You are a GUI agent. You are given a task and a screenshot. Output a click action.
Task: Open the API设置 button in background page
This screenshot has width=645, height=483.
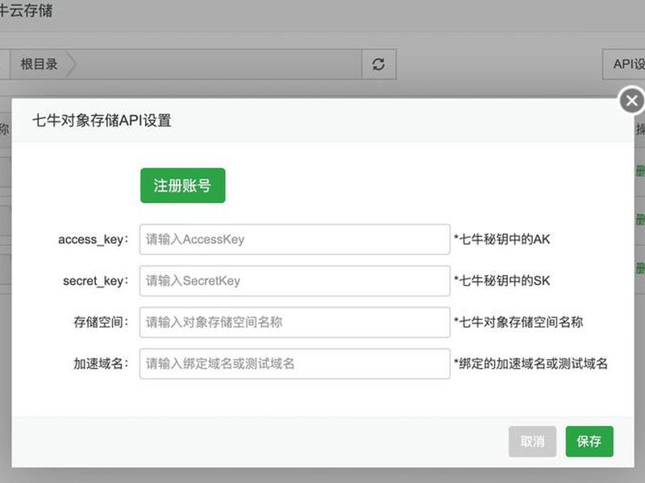[x=624, y=64]
